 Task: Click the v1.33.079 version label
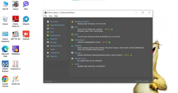click(48, 81)
